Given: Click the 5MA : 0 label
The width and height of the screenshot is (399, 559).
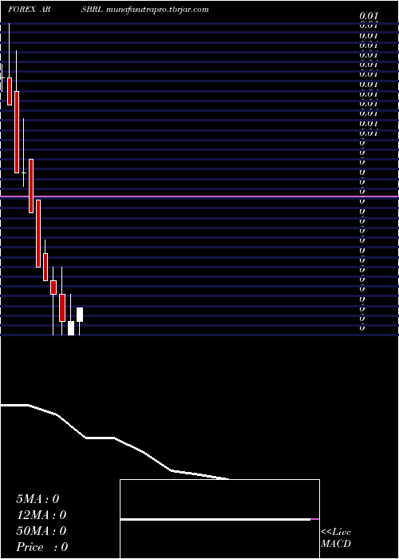Looking at the screenshot, I should click(x=38, y=499).
